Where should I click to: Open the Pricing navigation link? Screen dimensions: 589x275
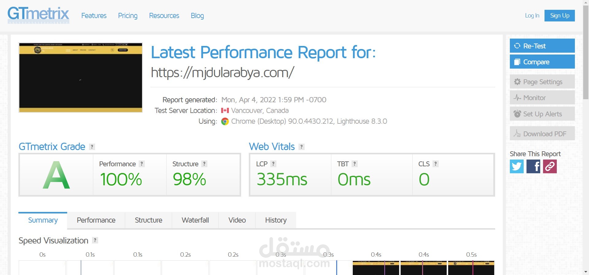click(128, 16)
